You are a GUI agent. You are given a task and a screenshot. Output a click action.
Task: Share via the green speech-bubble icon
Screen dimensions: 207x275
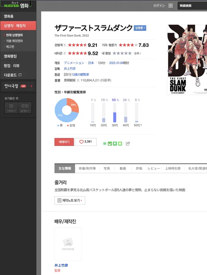pyautogui.click(x=105, y=144)
